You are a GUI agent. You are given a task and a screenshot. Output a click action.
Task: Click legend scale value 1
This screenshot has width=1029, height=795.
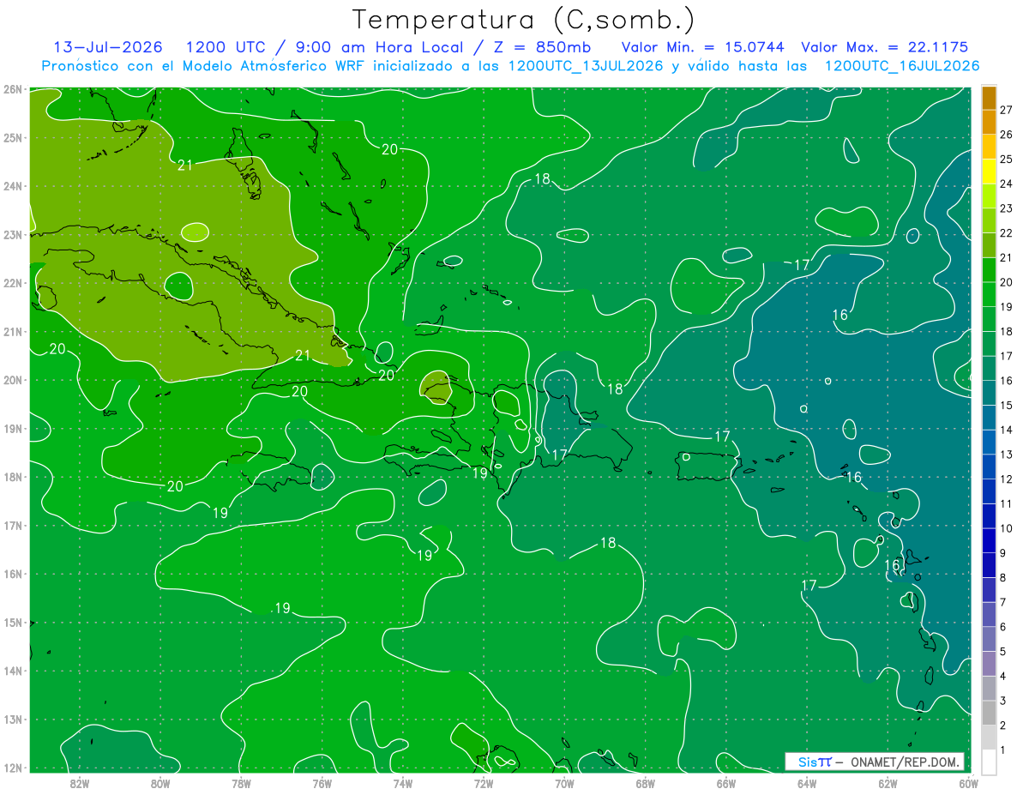pos(1002,750)
